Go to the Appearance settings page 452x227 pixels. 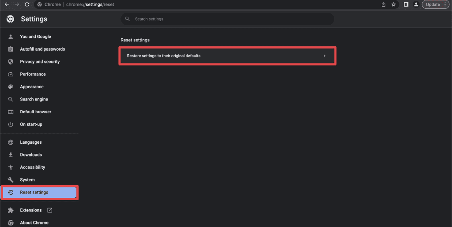(x=32, y=87)
